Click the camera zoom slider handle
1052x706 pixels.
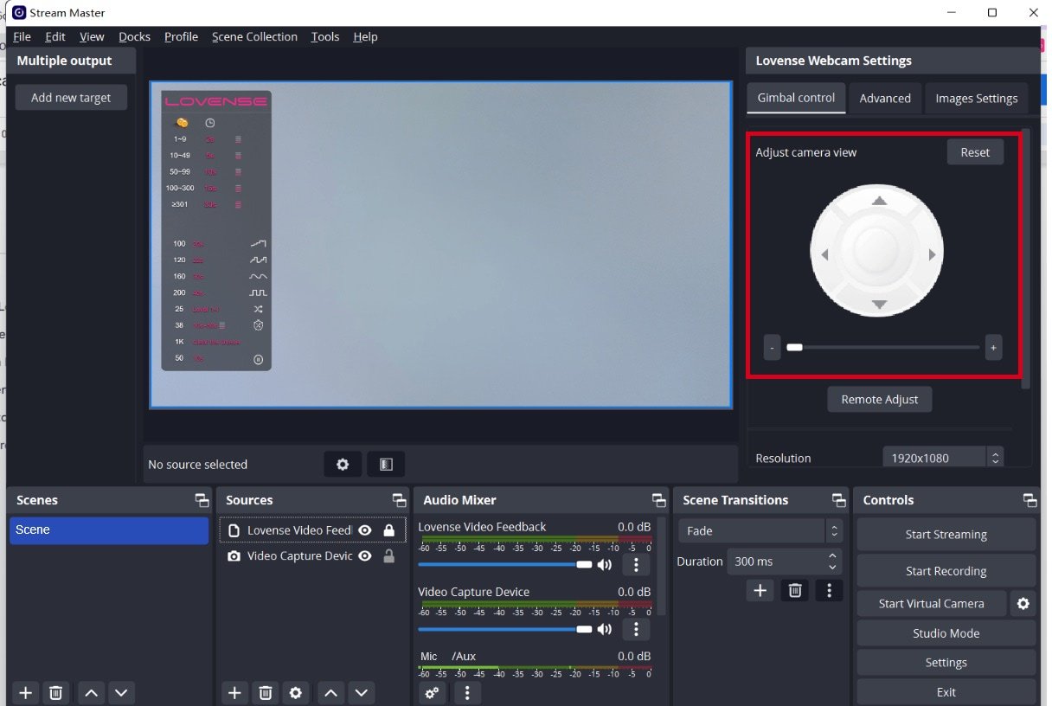pos(794,348)
